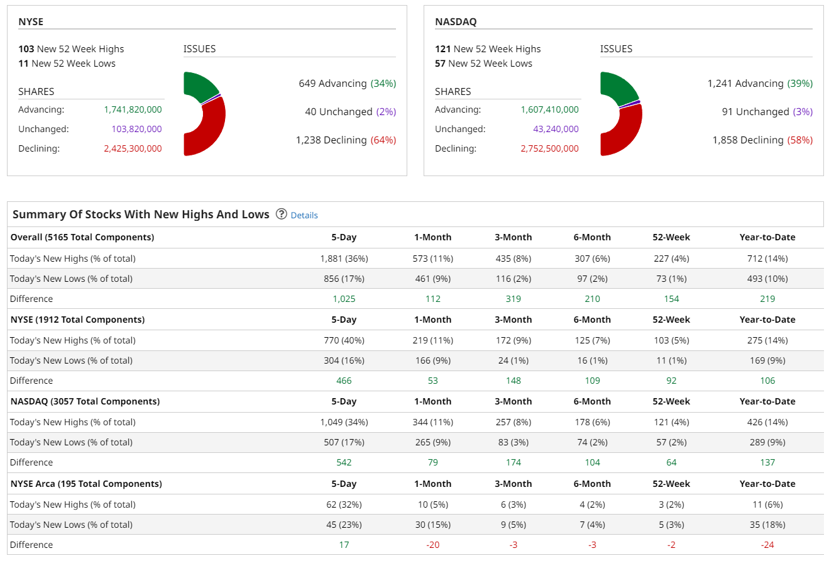Click '103 New 52 Week Highs' in NYSE panel

point(71,49)
